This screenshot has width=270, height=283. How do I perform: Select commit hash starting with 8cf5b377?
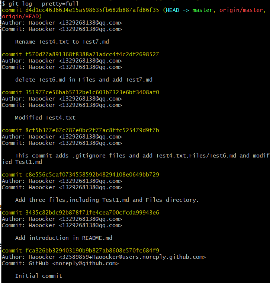[92, 130]
